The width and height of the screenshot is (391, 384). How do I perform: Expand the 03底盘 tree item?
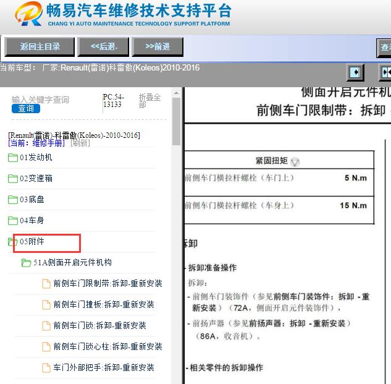(x=32, y=200)
